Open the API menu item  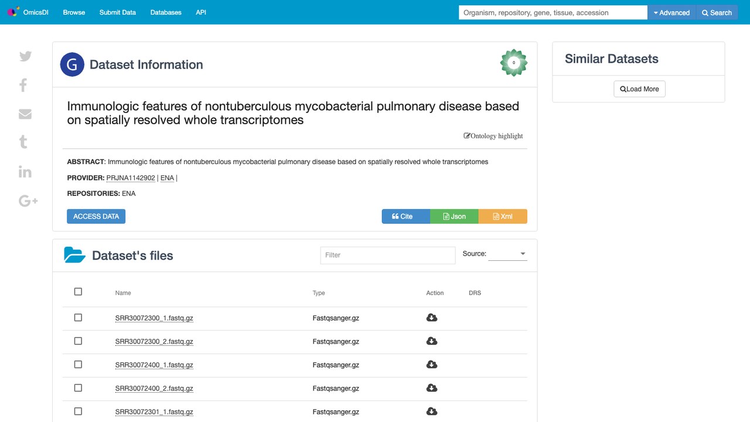pyautogui.click(x=201, y=12)
